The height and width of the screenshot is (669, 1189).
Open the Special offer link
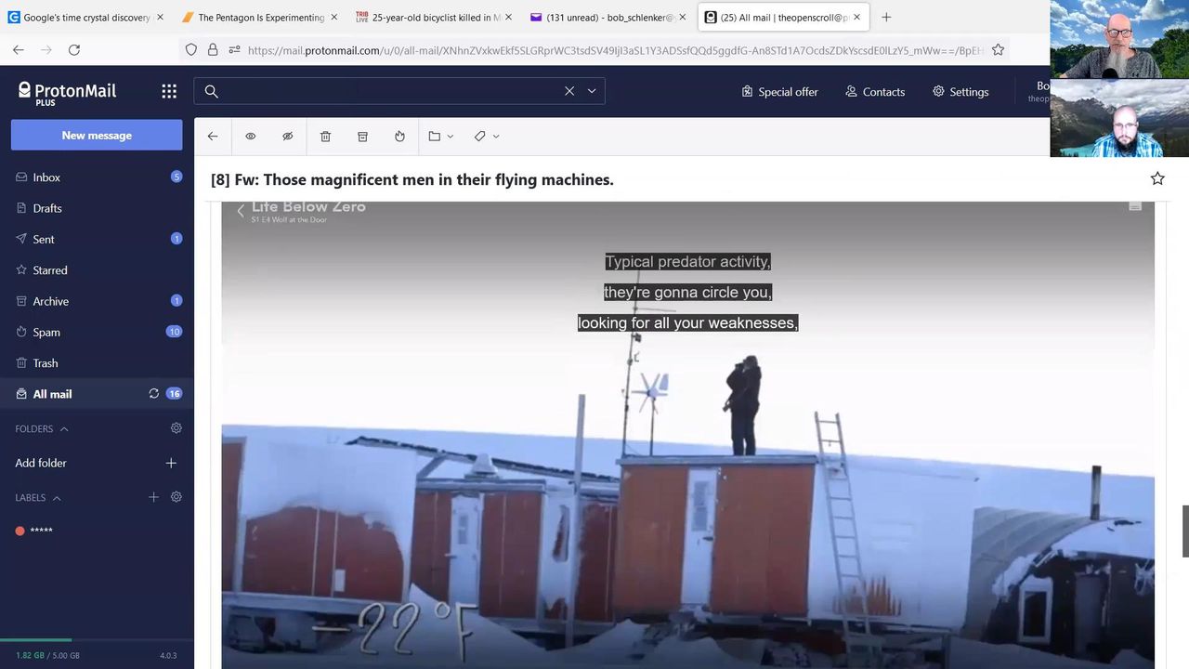(779, 92)
